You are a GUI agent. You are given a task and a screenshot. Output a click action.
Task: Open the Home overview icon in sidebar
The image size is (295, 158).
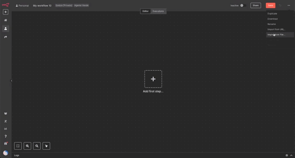(5, 20)
